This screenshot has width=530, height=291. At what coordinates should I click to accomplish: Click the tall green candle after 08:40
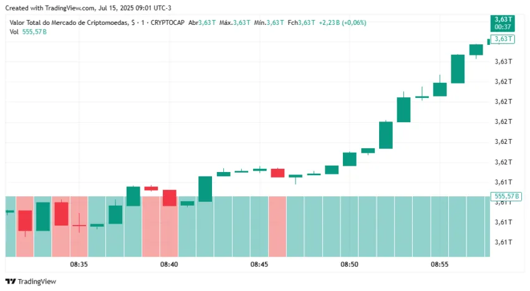click(205, 189)
